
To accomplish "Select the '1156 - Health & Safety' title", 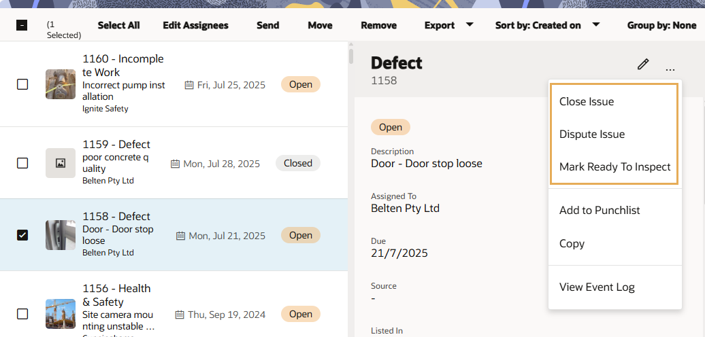I will pos(116,295).
